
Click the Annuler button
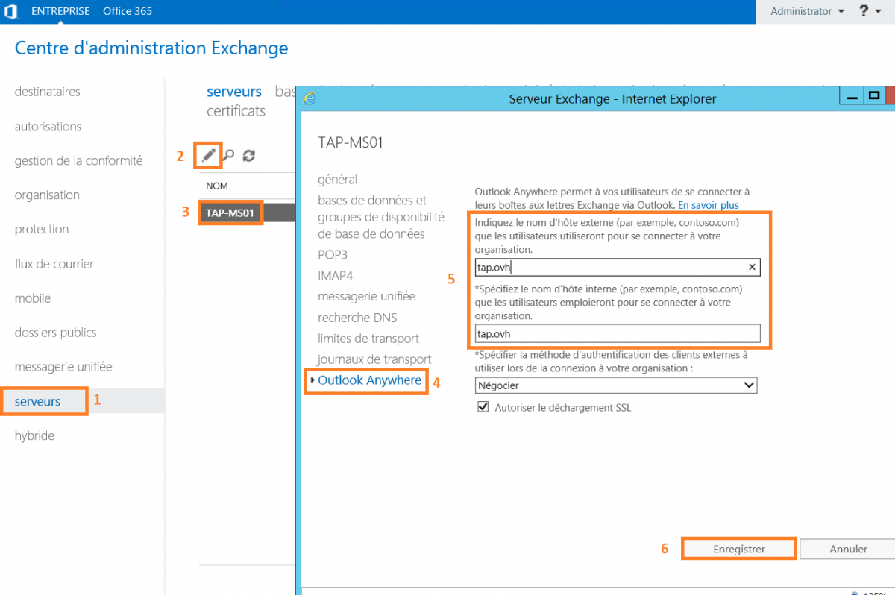pos(848,549)
